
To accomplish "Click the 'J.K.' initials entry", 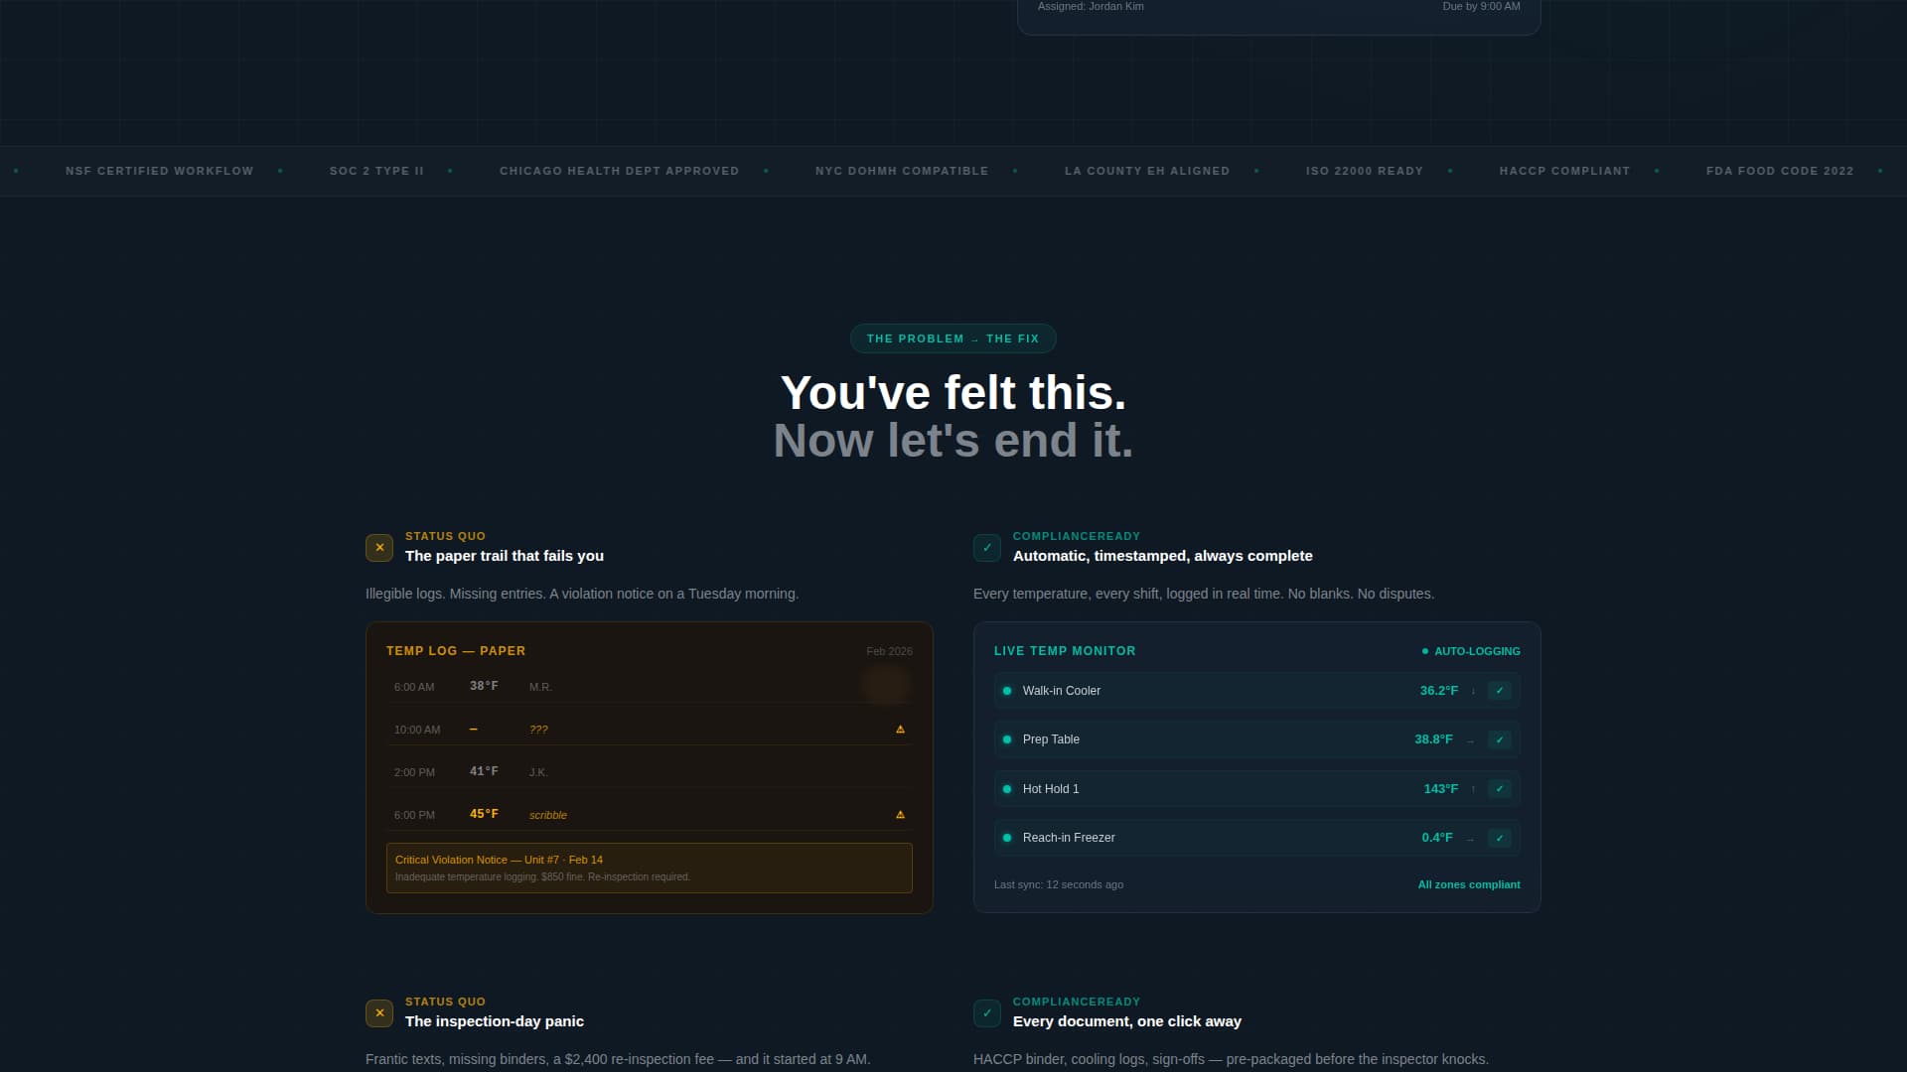I will coord(538,772).
